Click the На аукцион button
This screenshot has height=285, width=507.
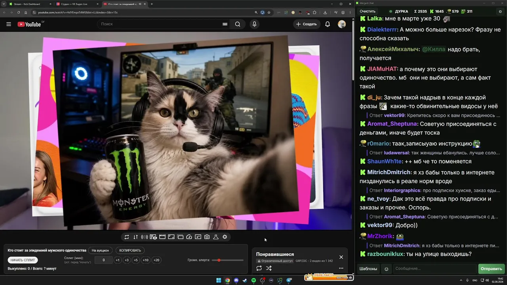pos(100,250)
